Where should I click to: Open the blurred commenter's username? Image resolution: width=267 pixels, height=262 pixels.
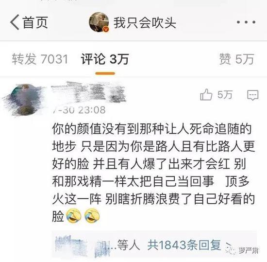88,92
